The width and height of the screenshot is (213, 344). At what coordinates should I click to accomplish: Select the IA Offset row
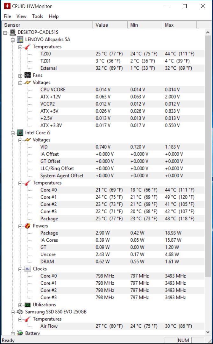coord(122,154)
